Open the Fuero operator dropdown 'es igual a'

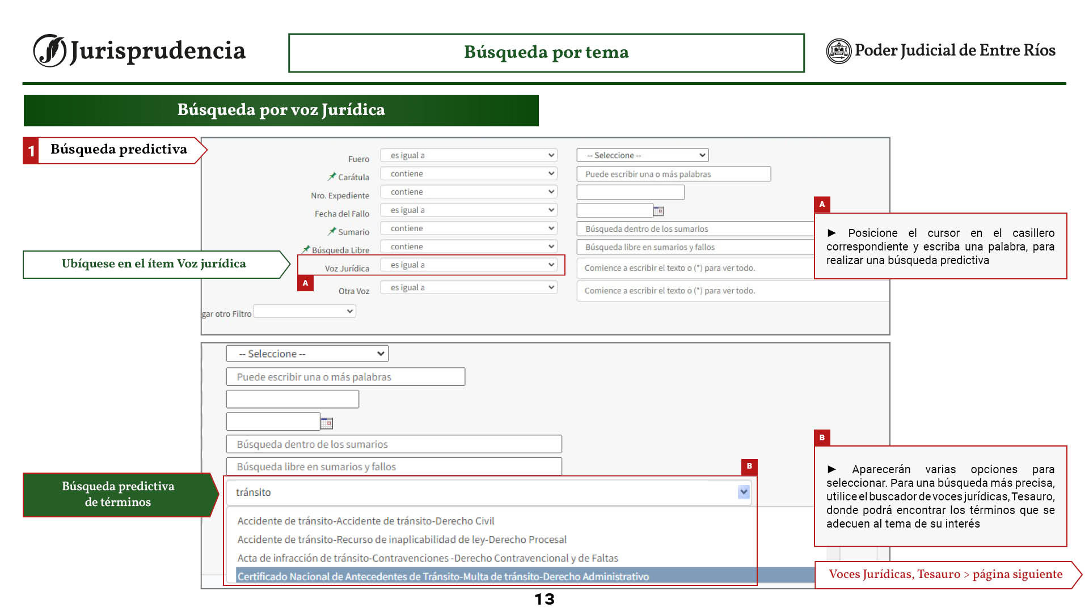[x=468, y=155]
